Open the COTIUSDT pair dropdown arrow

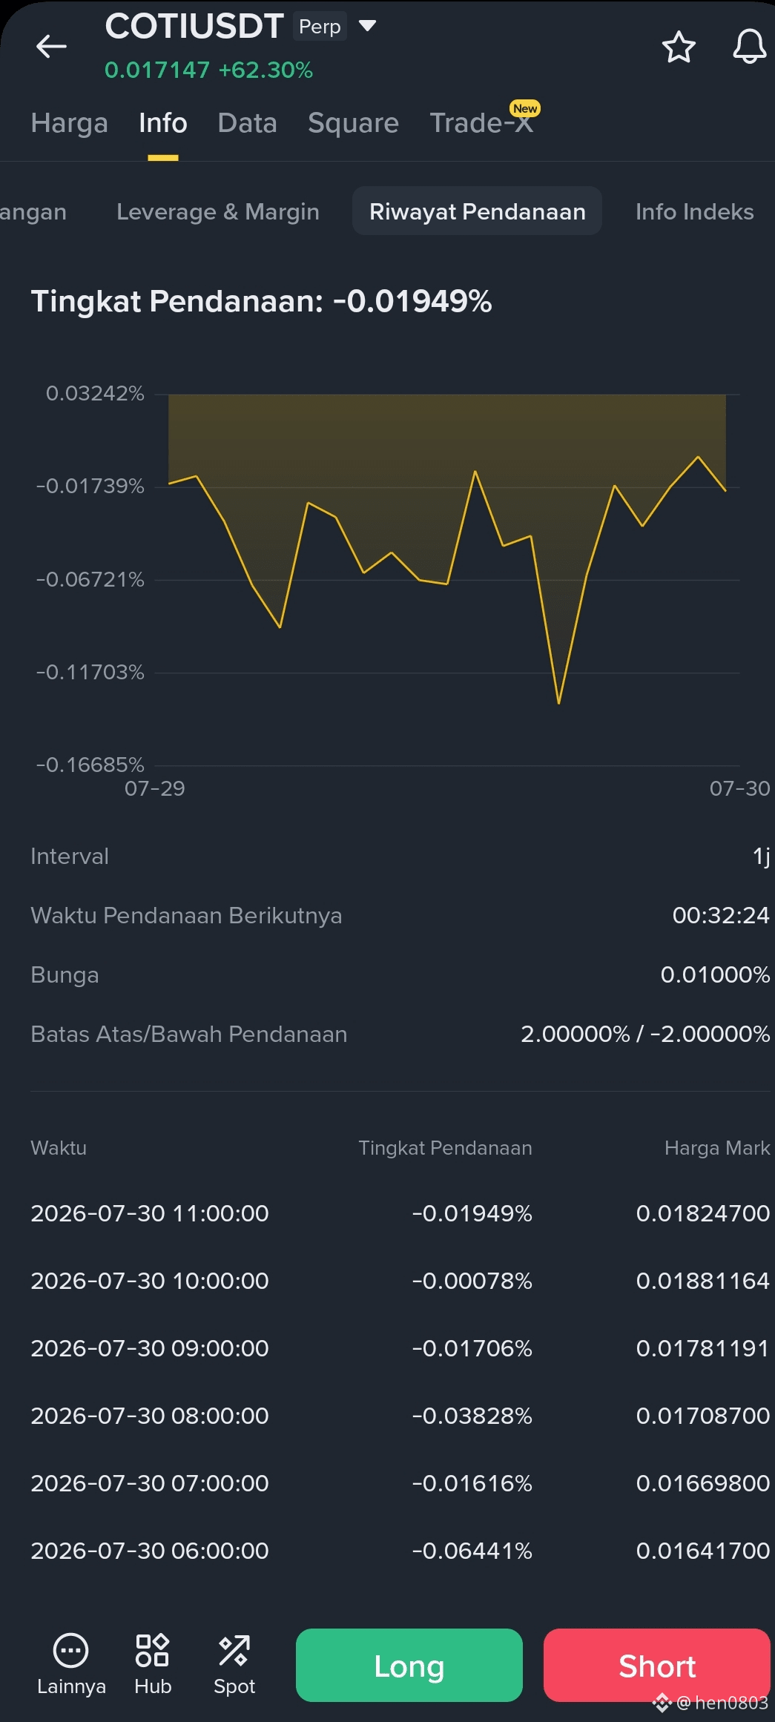pyautogui.click(x=367, y=27)
